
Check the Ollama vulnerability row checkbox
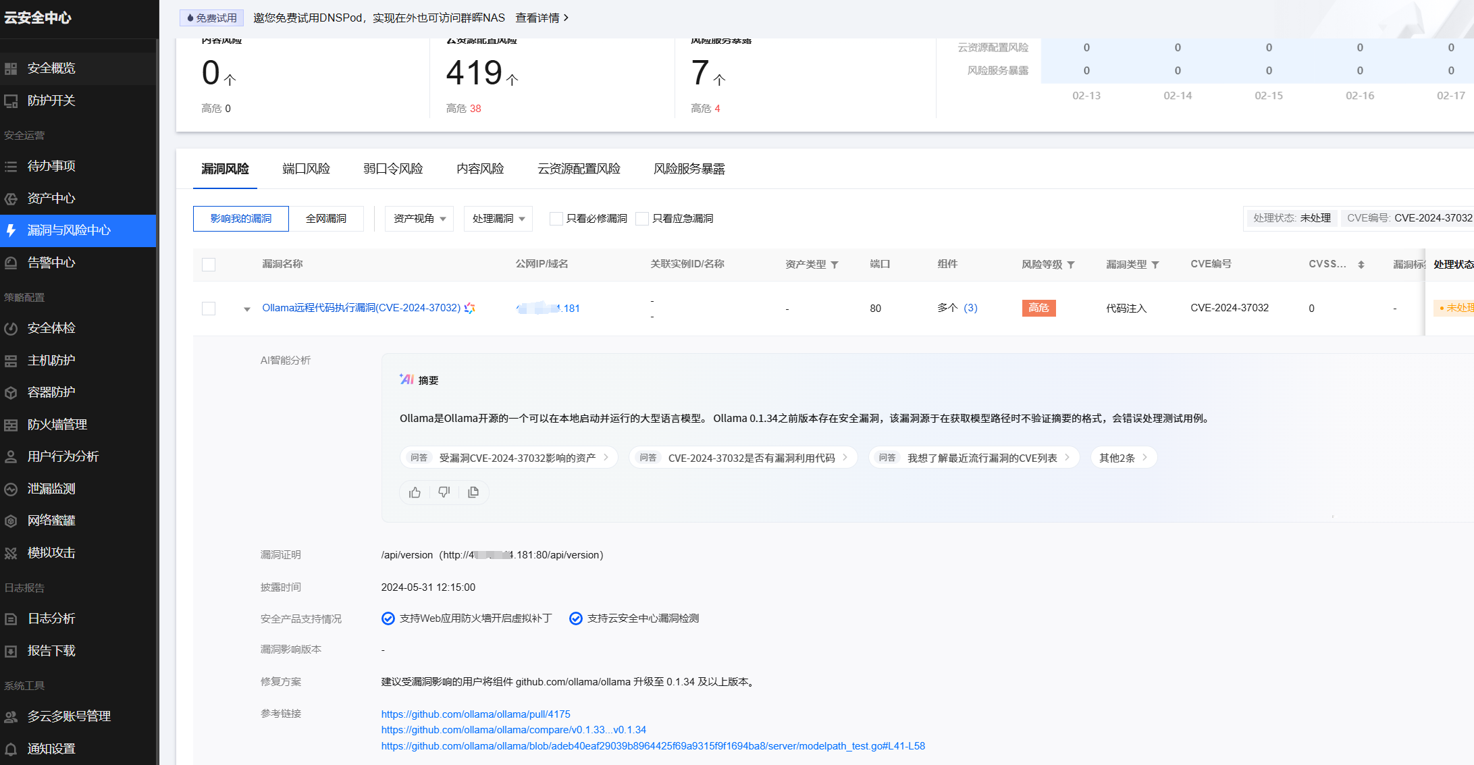point(209,309)
